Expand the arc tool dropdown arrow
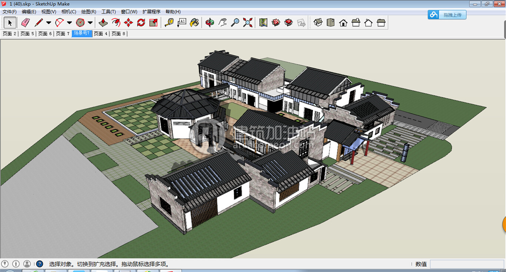This screenshot has width=506, height=272. pyautogui.click(x=69, y=23)
